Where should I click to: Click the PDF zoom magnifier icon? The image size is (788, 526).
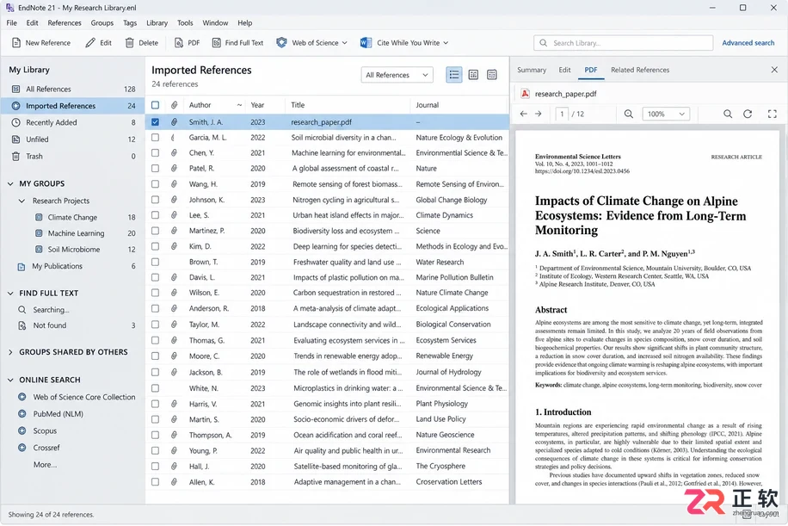pos(628,114)
